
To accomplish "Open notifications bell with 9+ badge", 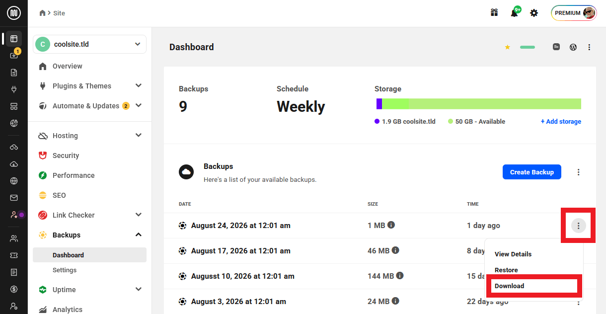I will (514, 13).
